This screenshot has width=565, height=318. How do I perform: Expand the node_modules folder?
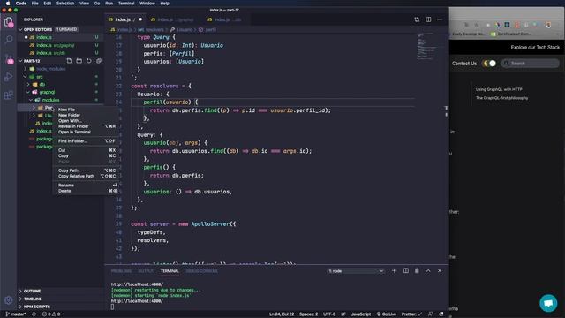click(x=26, y=69)
